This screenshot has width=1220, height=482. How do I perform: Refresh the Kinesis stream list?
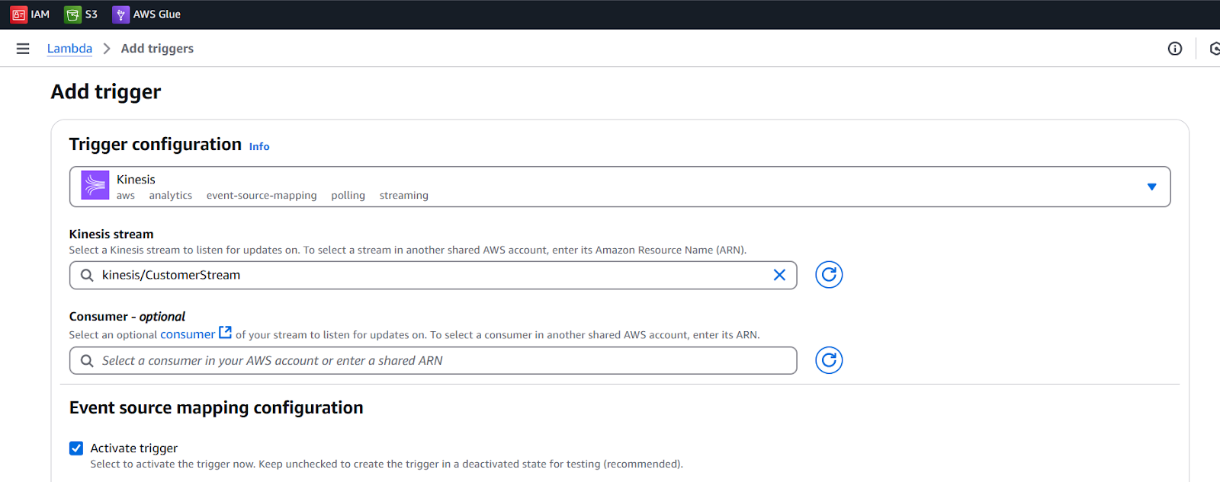(x=829, y=275)
